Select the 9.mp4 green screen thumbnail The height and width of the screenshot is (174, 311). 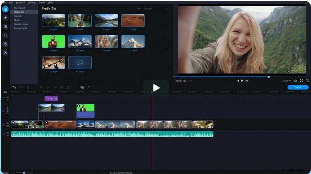coord(53,41)
